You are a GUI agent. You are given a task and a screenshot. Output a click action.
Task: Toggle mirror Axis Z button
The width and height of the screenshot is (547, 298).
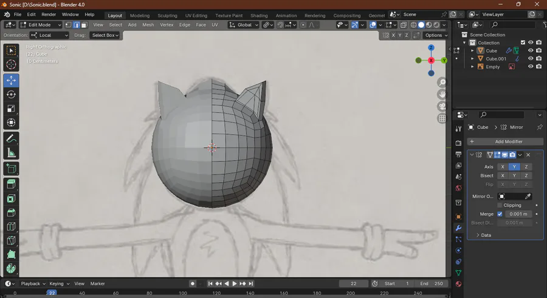[526, 167]
